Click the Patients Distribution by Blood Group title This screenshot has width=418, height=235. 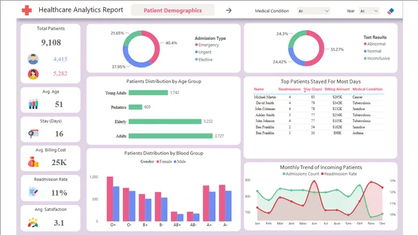[x=164, y=153]
